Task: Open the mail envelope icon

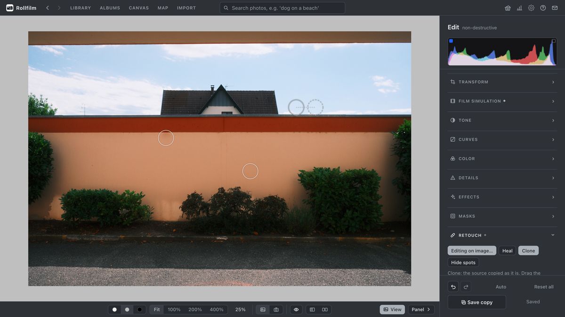Action: [555, 8]
